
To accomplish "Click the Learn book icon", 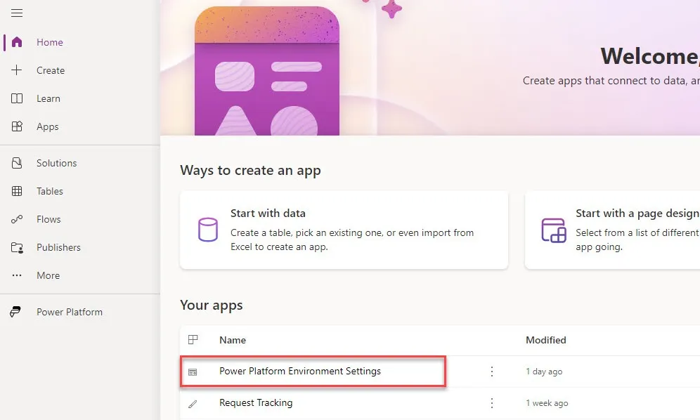I will point(17,98).
